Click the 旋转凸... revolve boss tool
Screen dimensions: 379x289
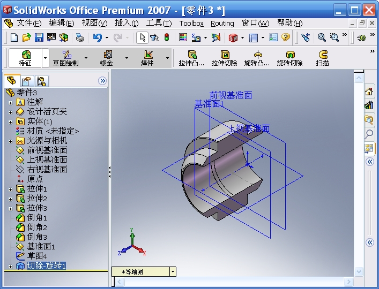[257, 58]
